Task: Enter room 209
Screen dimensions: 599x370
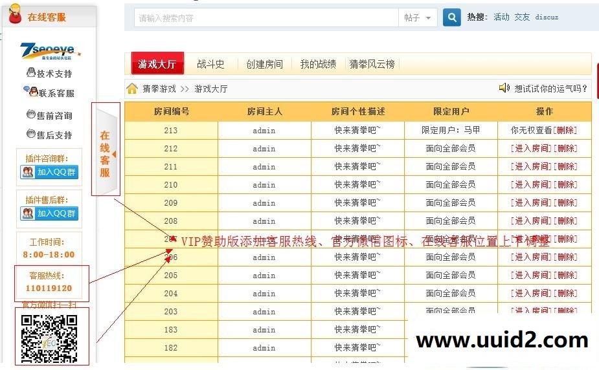Action: tap(531, 202)
